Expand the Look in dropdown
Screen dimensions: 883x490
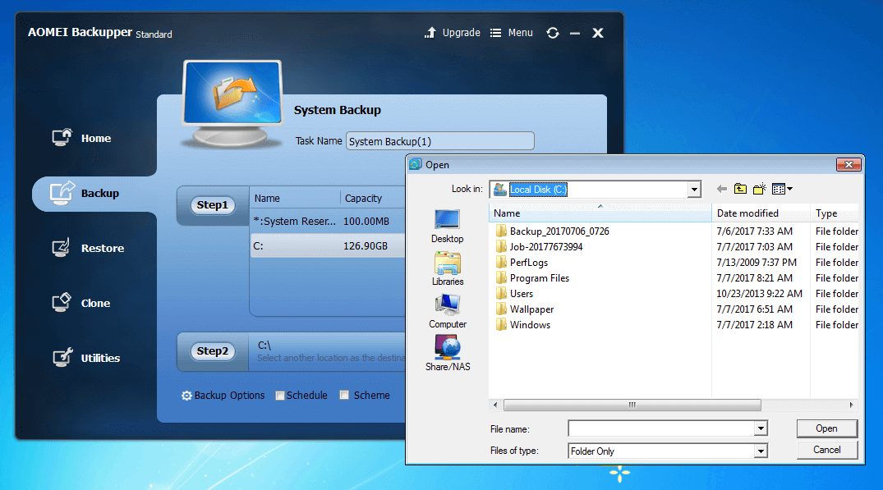[694, 190]
